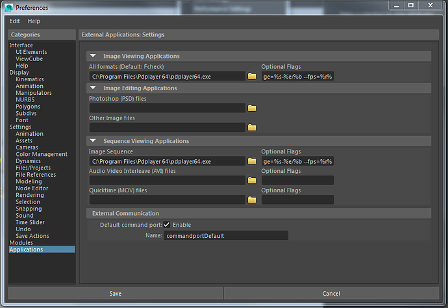Collapse the Sequence Viewing Applications section
The image size is (448, 308).
93,141
